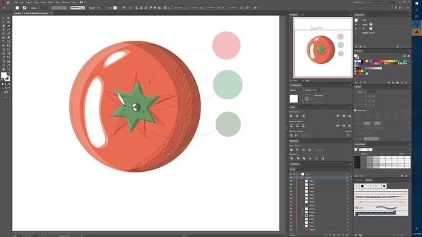Expand the locked top layer
Image resolution: width=422 pixels, height=237 pixels.
299,174
